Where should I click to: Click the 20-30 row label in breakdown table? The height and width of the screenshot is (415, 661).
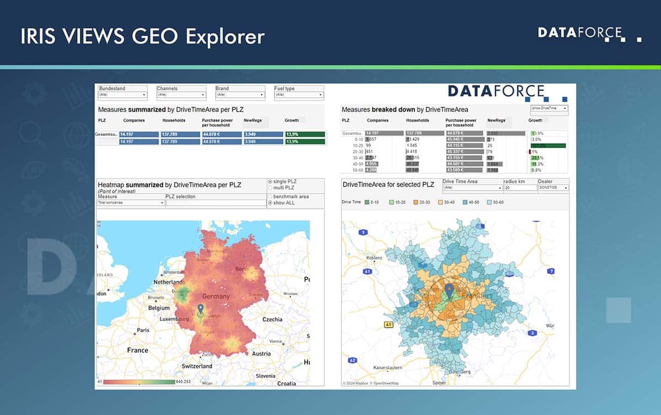coord(359,152)
